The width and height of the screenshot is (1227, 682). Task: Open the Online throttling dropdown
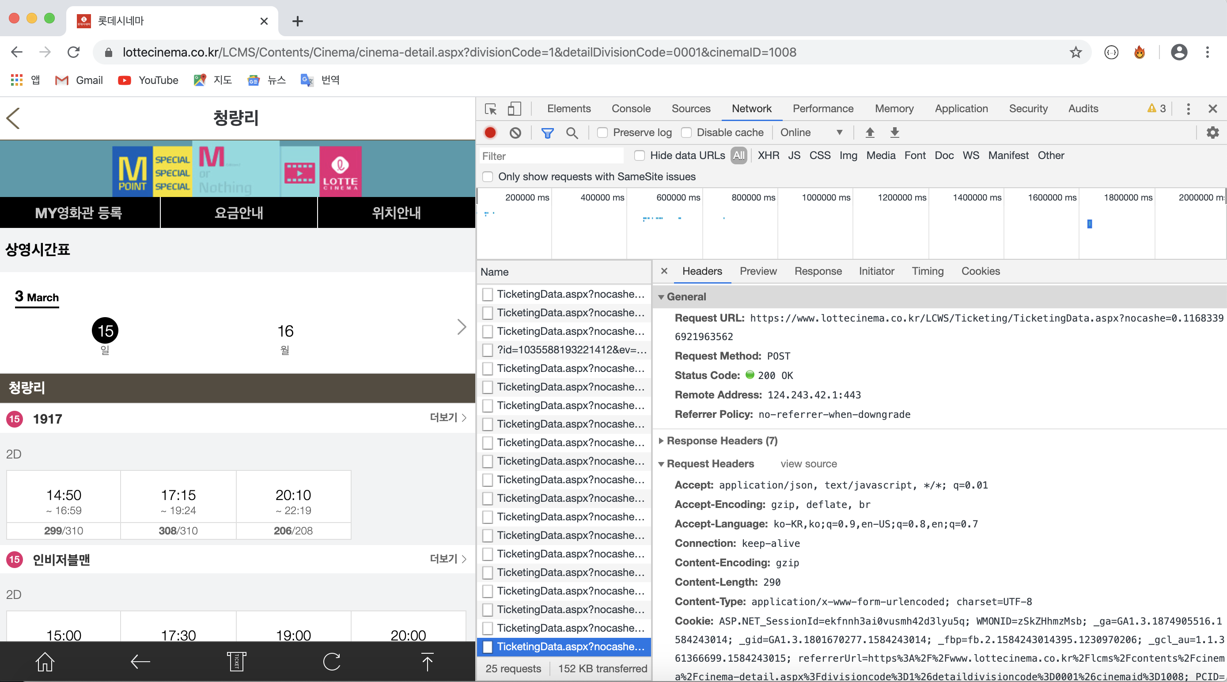tap(810, 133)
